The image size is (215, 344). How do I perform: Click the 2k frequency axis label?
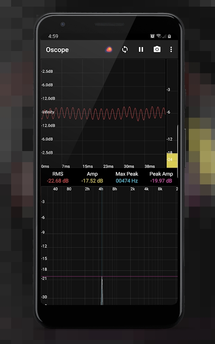(x=133, y=189)
